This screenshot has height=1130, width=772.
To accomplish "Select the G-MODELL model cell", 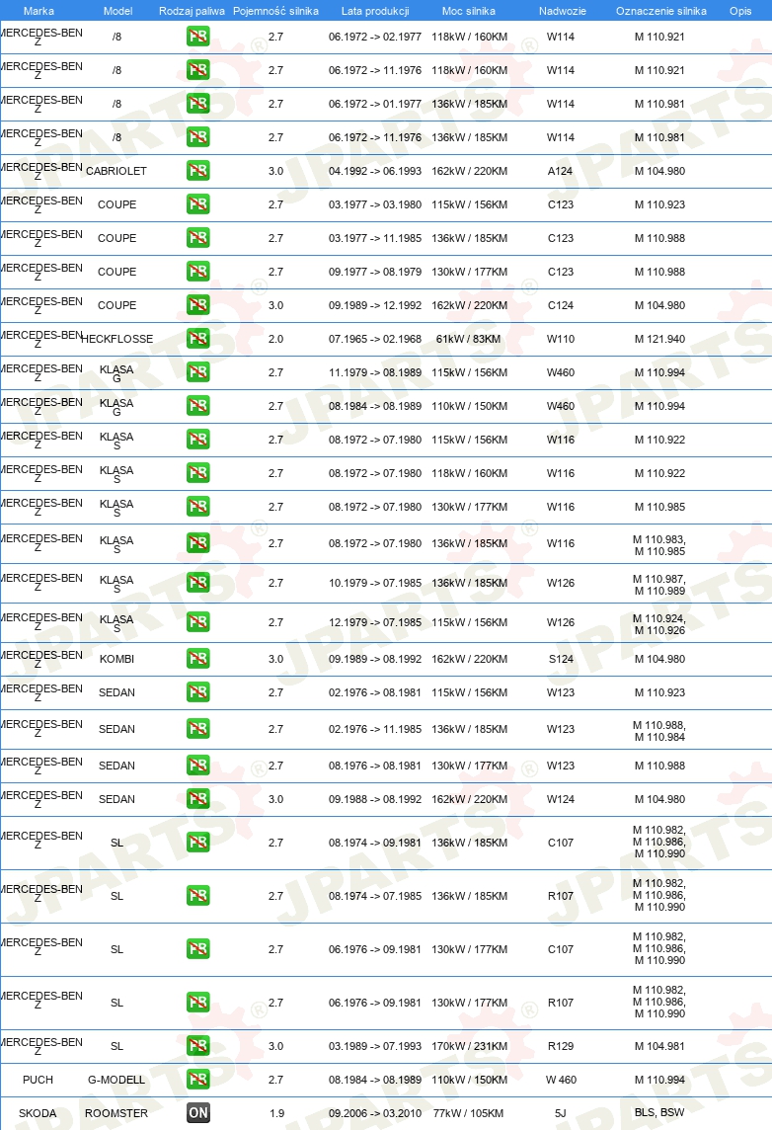I will tap(116, 1080).
